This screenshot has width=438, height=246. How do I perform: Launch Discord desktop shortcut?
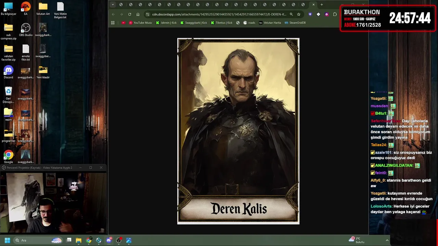8,72
